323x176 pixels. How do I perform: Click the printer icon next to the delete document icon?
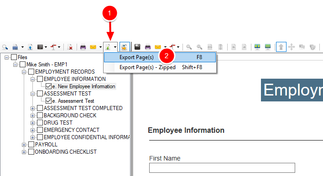pos(83,47)
